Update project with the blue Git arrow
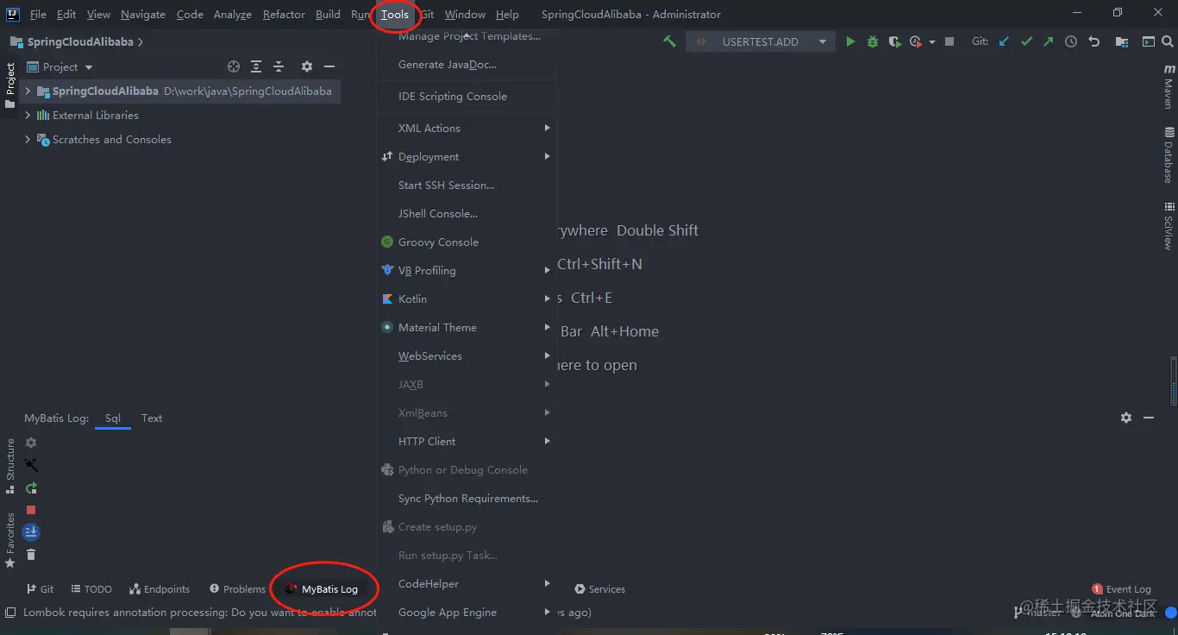1178x635 pixels. (1004, 41)
